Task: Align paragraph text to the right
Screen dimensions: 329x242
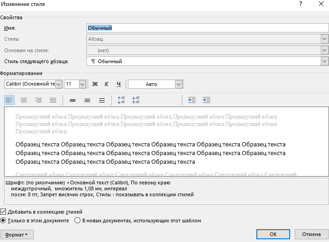Action: tap(38, 100)
